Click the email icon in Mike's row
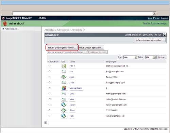The width and height of the screenshot is (170, 133). 64,99
